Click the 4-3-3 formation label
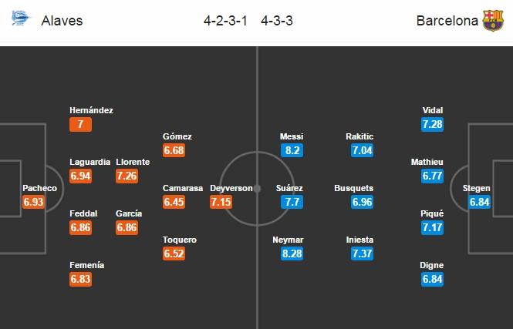Image resolution: width=513 pixels, height=329 pixels. (281, 22)
